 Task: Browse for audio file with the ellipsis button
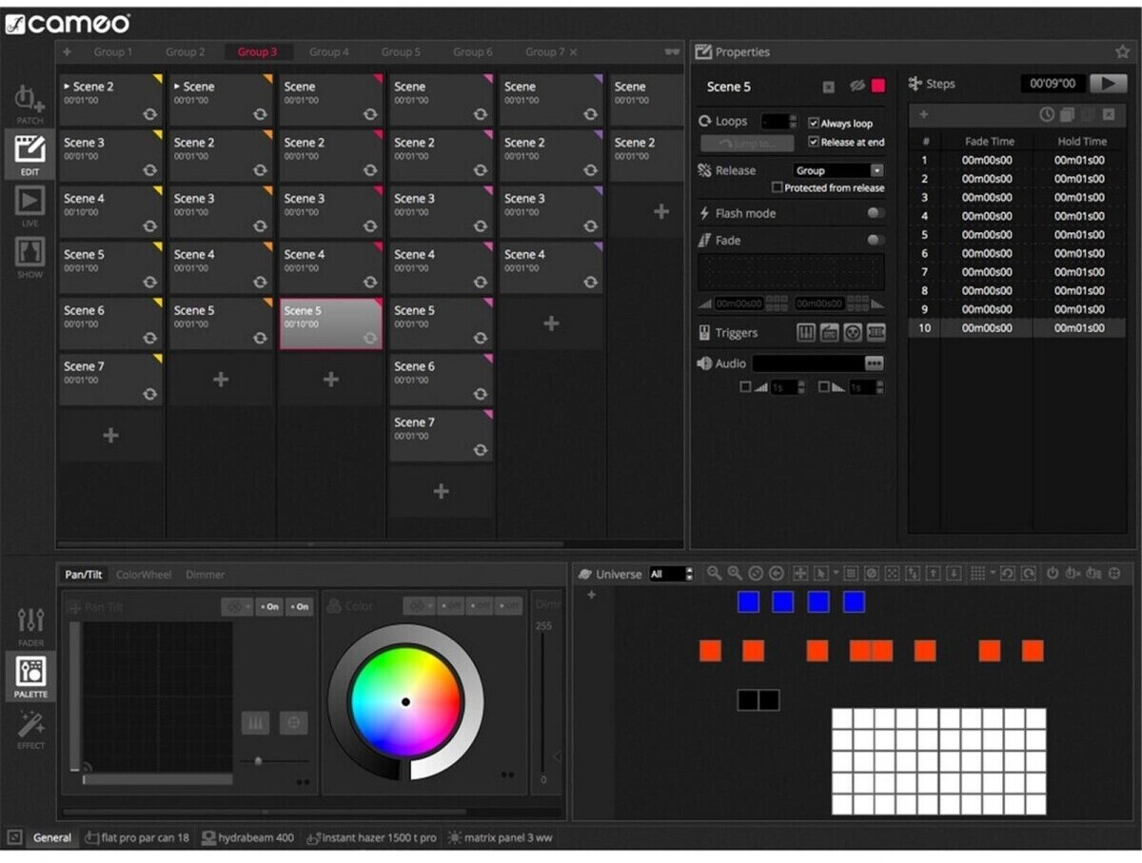tap(874, 363)
